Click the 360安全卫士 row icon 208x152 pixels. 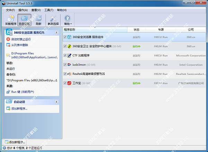pos(69,46)
